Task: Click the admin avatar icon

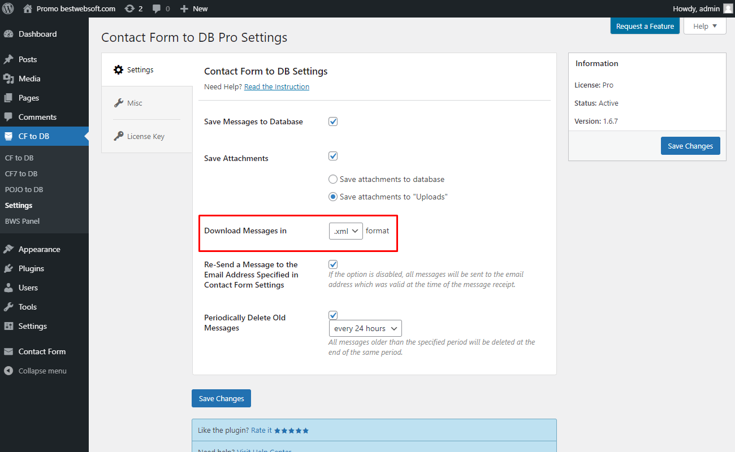Action: (728, 8)
